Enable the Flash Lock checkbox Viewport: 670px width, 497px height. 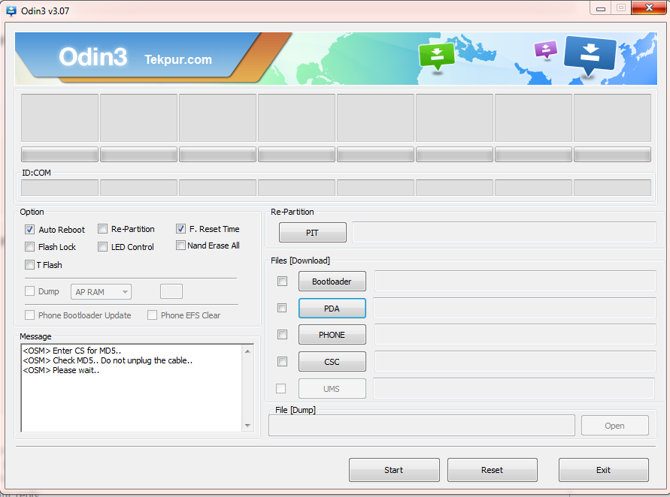coord(29,246)
